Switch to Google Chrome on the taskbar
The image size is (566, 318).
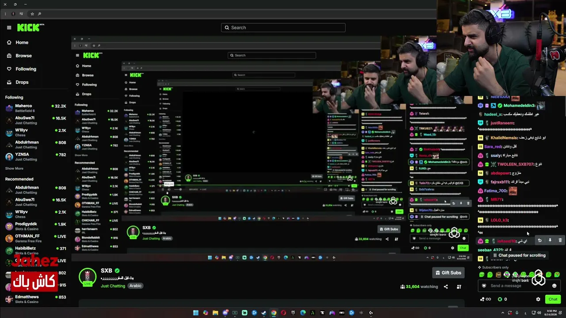click(274, 313)
